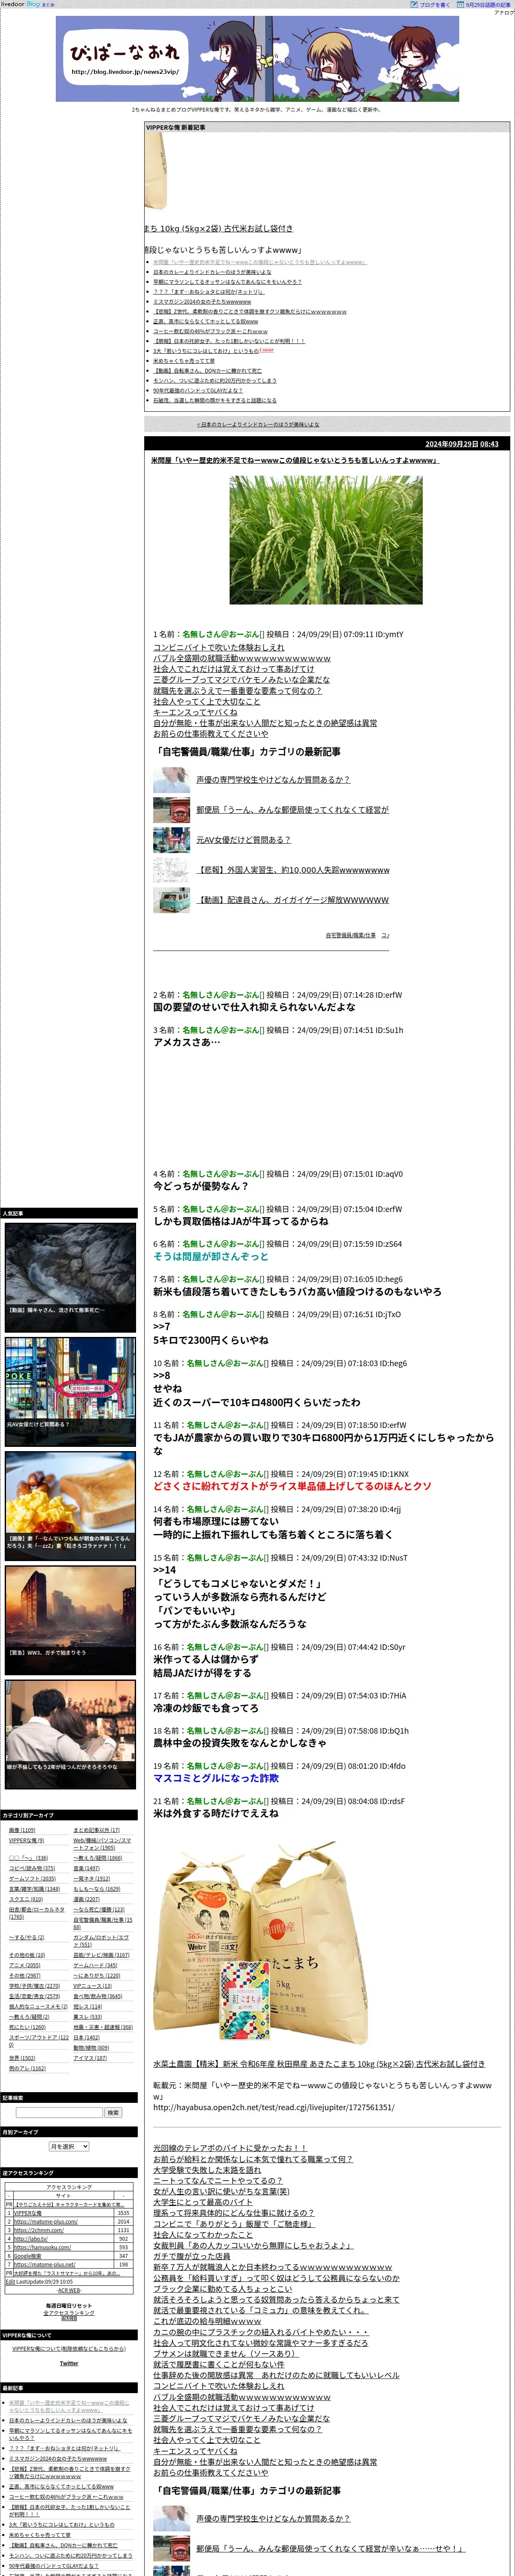Click the neon city street popular article thumbnail
Viewport: 515px width, 2576px height.
tap(70, 1391)
